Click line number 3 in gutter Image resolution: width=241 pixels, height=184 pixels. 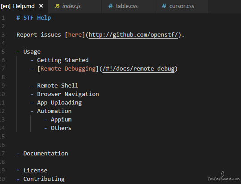click(3, 35)
